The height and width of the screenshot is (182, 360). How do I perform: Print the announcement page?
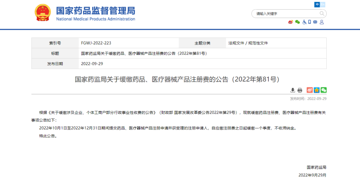(x=300, y=90)
